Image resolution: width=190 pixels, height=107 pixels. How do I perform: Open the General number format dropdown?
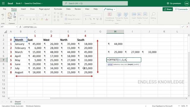pos(101,15)
